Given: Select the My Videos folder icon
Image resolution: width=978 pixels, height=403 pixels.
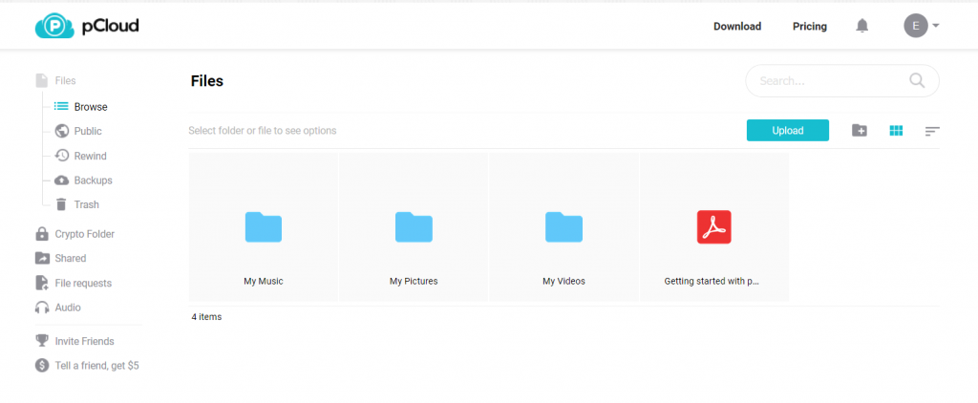Looking at the screenshot, I should [x=563, y=227].
